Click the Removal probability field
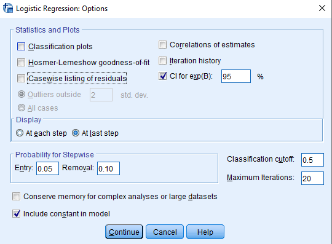332x244 pixels. pyautogui.click(x=108, y=168)
